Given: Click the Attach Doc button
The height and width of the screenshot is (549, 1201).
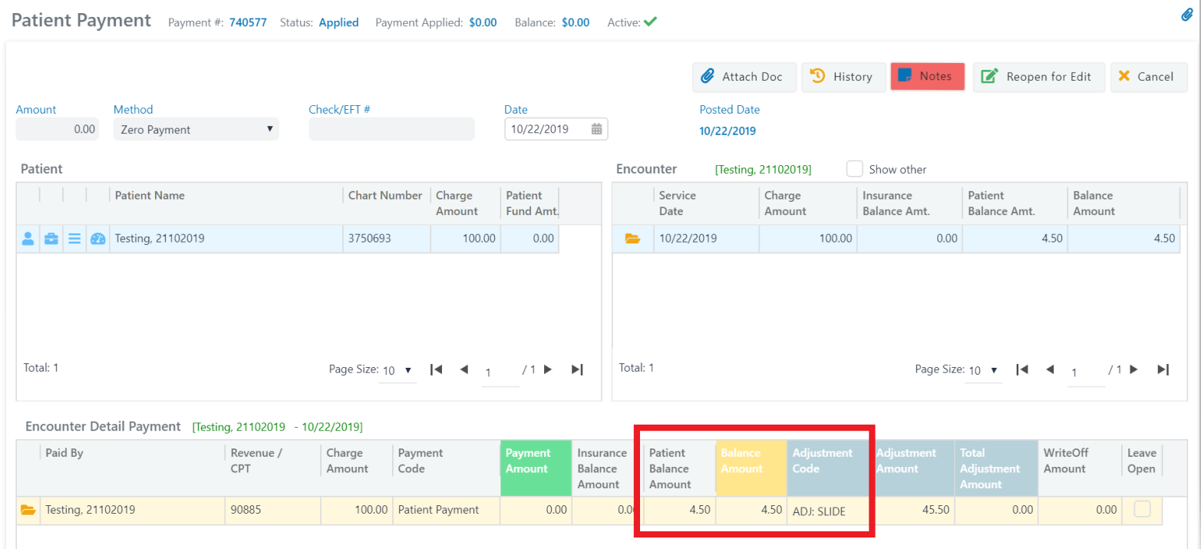Looking at the screenshot, I should [x=744, y=77].
